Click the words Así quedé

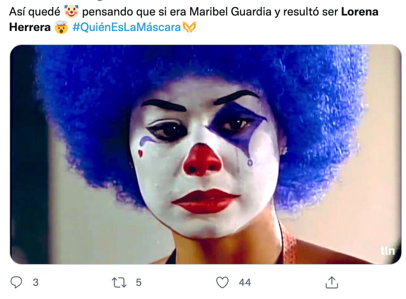click(x=35, y=12)
